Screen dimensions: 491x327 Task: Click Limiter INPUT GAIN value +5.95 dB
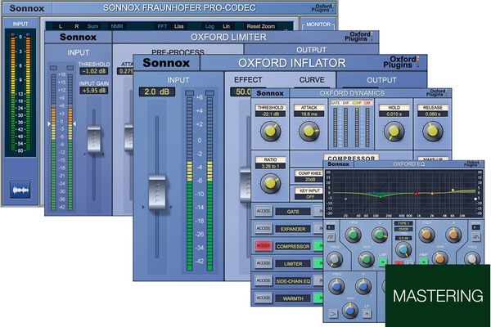pos(93,91)
